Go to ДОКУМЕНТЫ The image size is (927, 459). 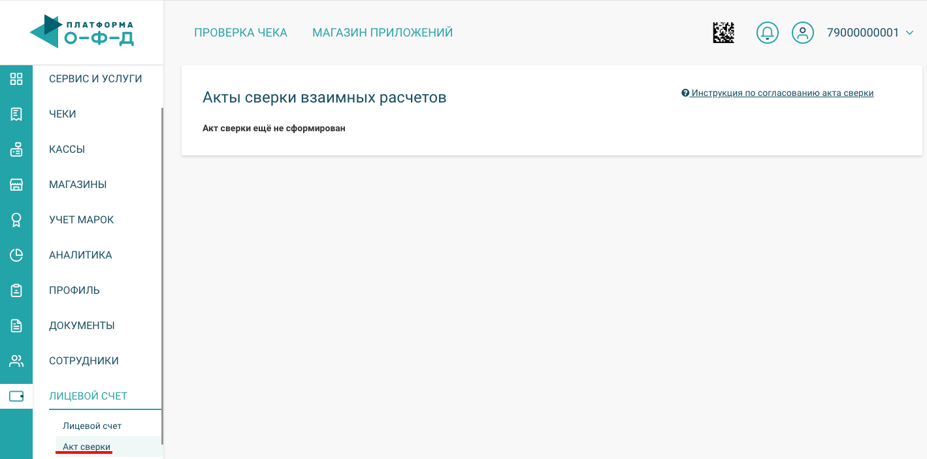pos(82,326)
